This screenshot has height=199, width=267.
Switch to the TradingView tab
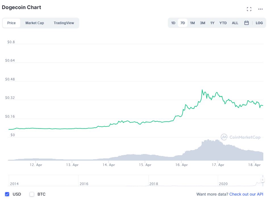[x=64, y=23]
